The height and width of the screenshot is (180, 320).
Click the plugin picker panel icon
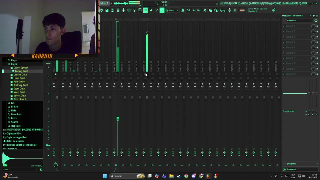(x=140, y=10)
